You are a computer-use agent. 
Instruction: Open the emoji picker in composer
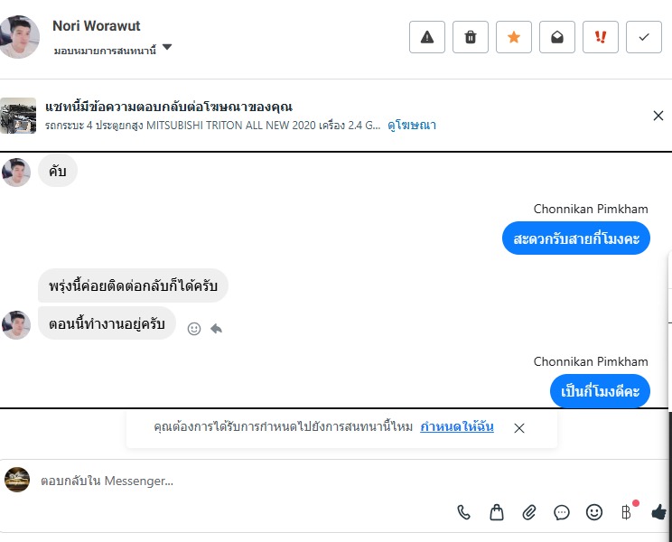click(594, 512)
